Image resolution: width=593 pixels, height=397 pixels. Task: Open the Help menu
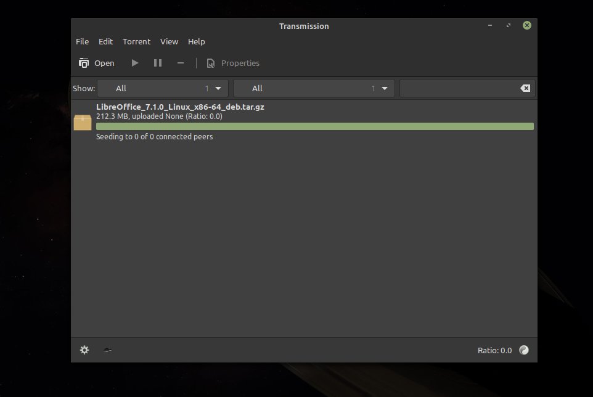[x=196, y=41]
